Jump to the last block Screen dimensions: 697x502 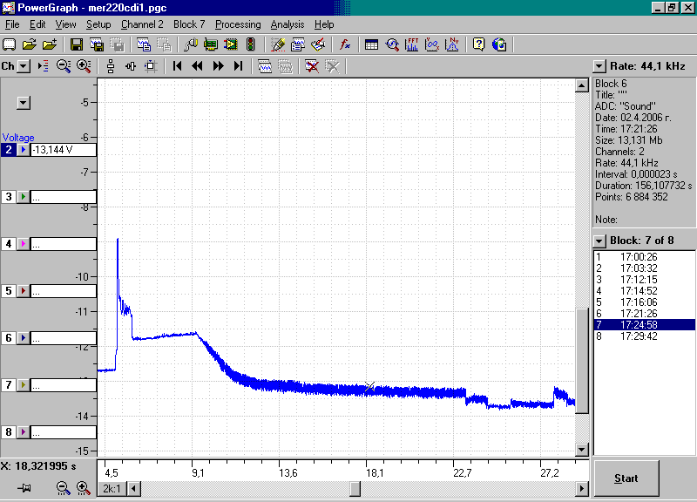(x=238, y=66)
